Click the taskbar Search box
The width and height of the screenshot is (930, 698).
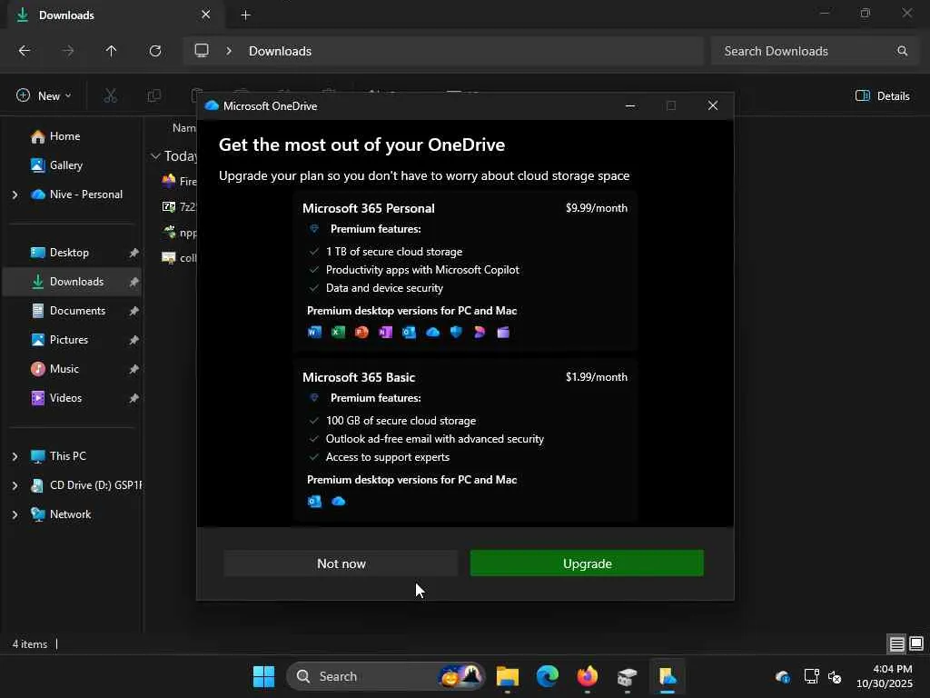pos(386,676)
